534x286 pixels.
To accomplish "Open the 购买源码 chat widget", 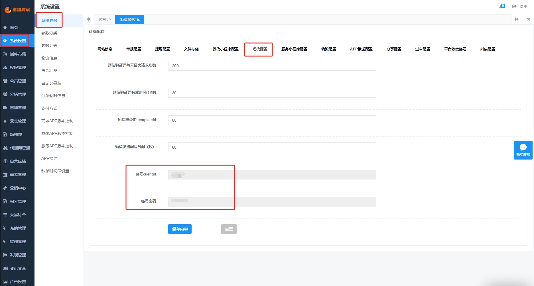I will pyautogui.click(x=523, y=150).
